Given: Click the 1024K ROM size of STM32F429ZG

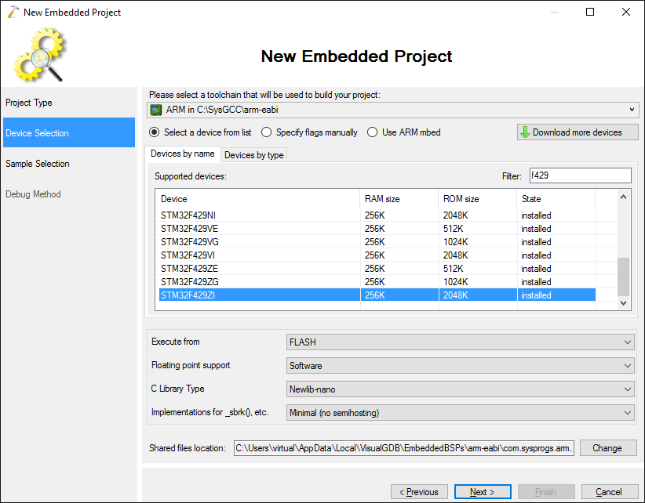Looking at the screenshot, I should (455, 282).
